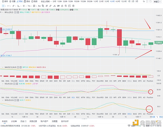Collapse the KDJ(9,3,3) indicator chevron
The height and width of the screenshot is (127, 163).
click(x=3, y=84)
